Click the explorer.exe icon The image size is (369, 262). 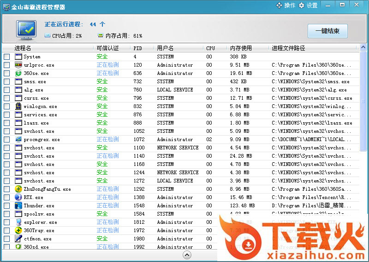pos(18,222)
